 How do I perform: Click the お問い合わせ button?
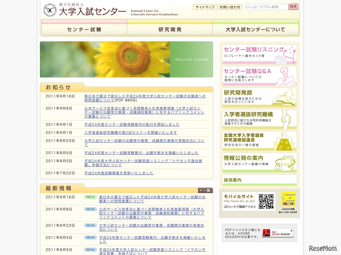click(230, 7)
